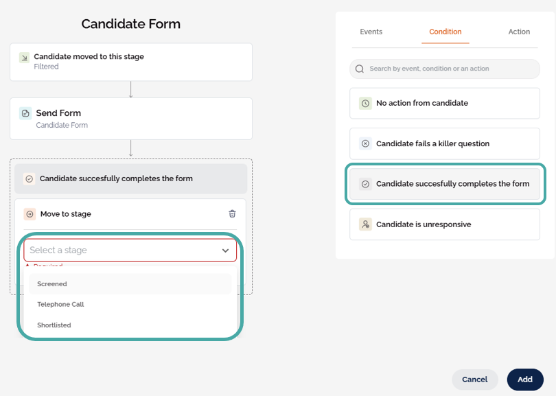Click the Move to stage arrow icon
This screenshot has height=396, width=556.
[x=30, y=214]
